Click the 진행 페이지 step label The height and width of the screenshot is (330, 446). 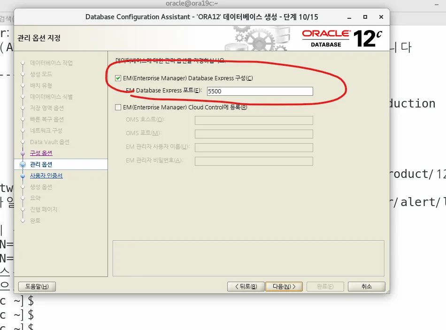44,209
